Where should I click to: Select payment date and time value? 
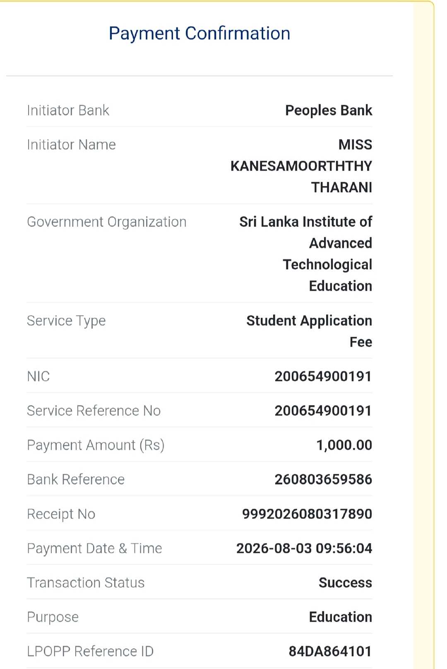coord(304,548)
